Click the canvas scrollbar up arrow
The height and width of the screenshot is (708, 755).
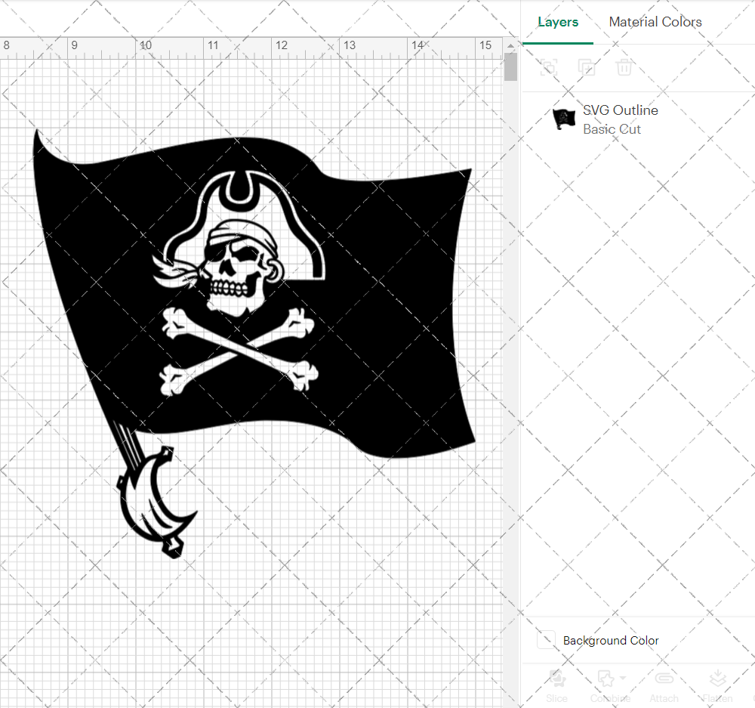pos(510,46)
